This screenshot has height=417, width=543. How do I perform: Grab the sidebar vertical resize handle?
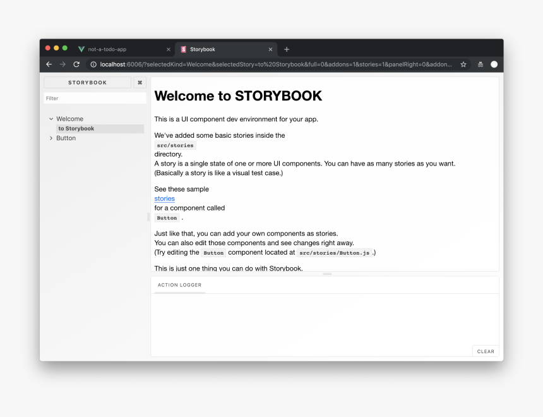(148, 217)
